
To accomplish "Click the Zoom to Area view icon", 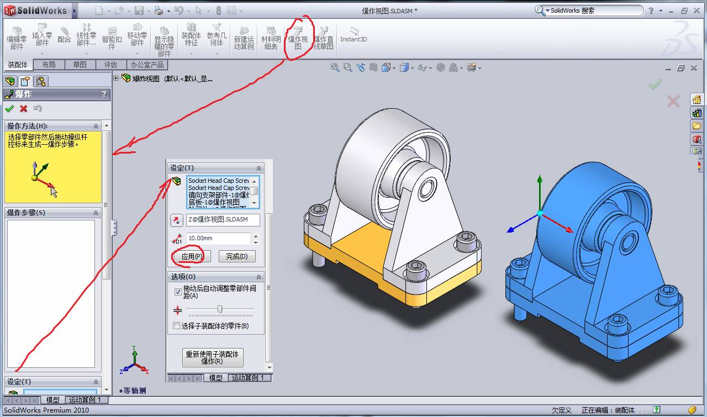I will [347, 67].
